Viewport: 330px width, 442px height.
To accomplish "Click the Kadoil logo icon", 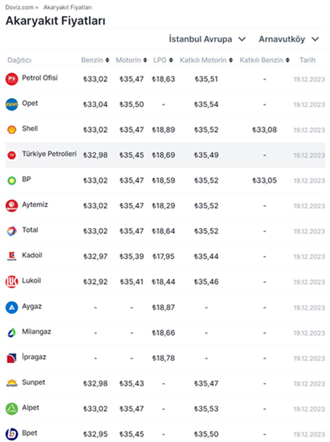I will pyautogui.click(x=11, y=256).
